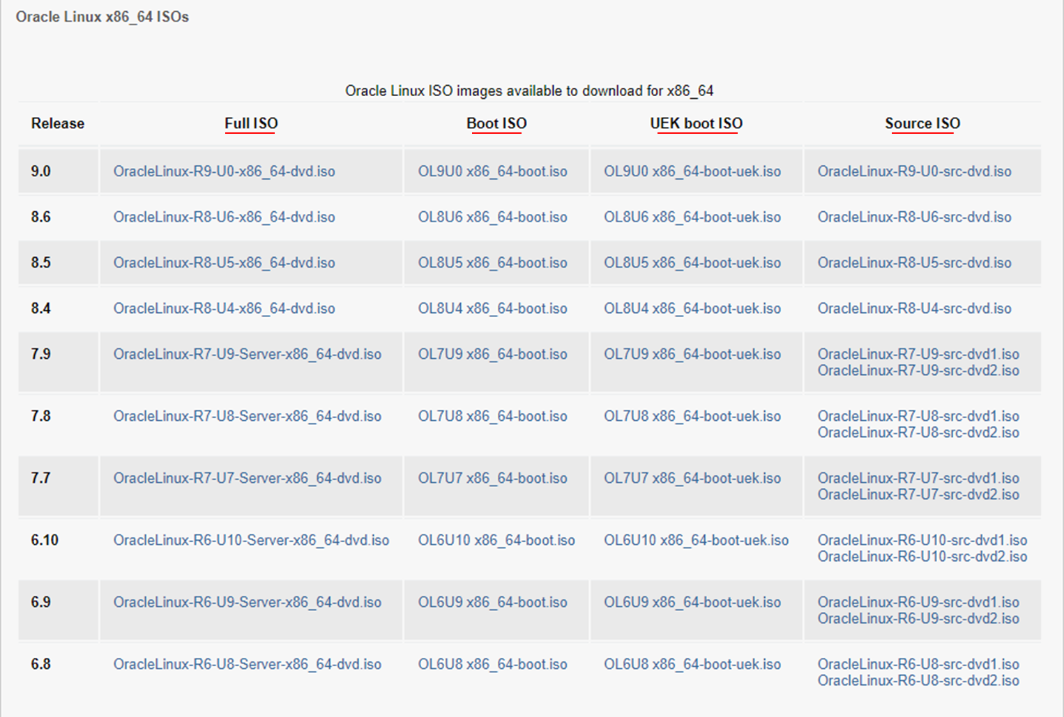
Task: Select release 6.8 row label
Action: 41,664
